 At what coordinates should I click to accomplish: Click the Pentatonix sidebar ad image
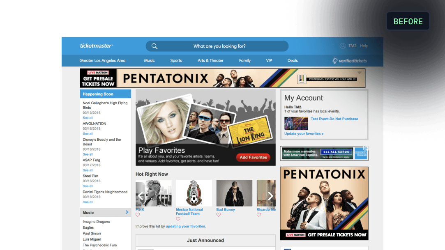coord(324,204)
